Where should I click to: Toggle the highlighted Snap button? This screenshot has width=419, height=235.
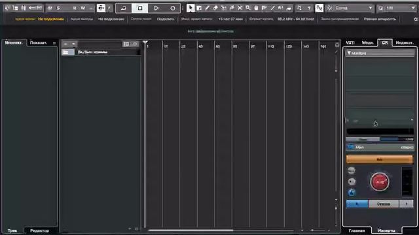[319, 8]
